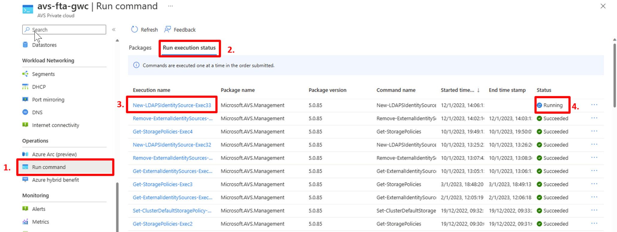Click the header ellipsis beside Run command title
This screenshot has width=617, height=232.
(170, 6)
